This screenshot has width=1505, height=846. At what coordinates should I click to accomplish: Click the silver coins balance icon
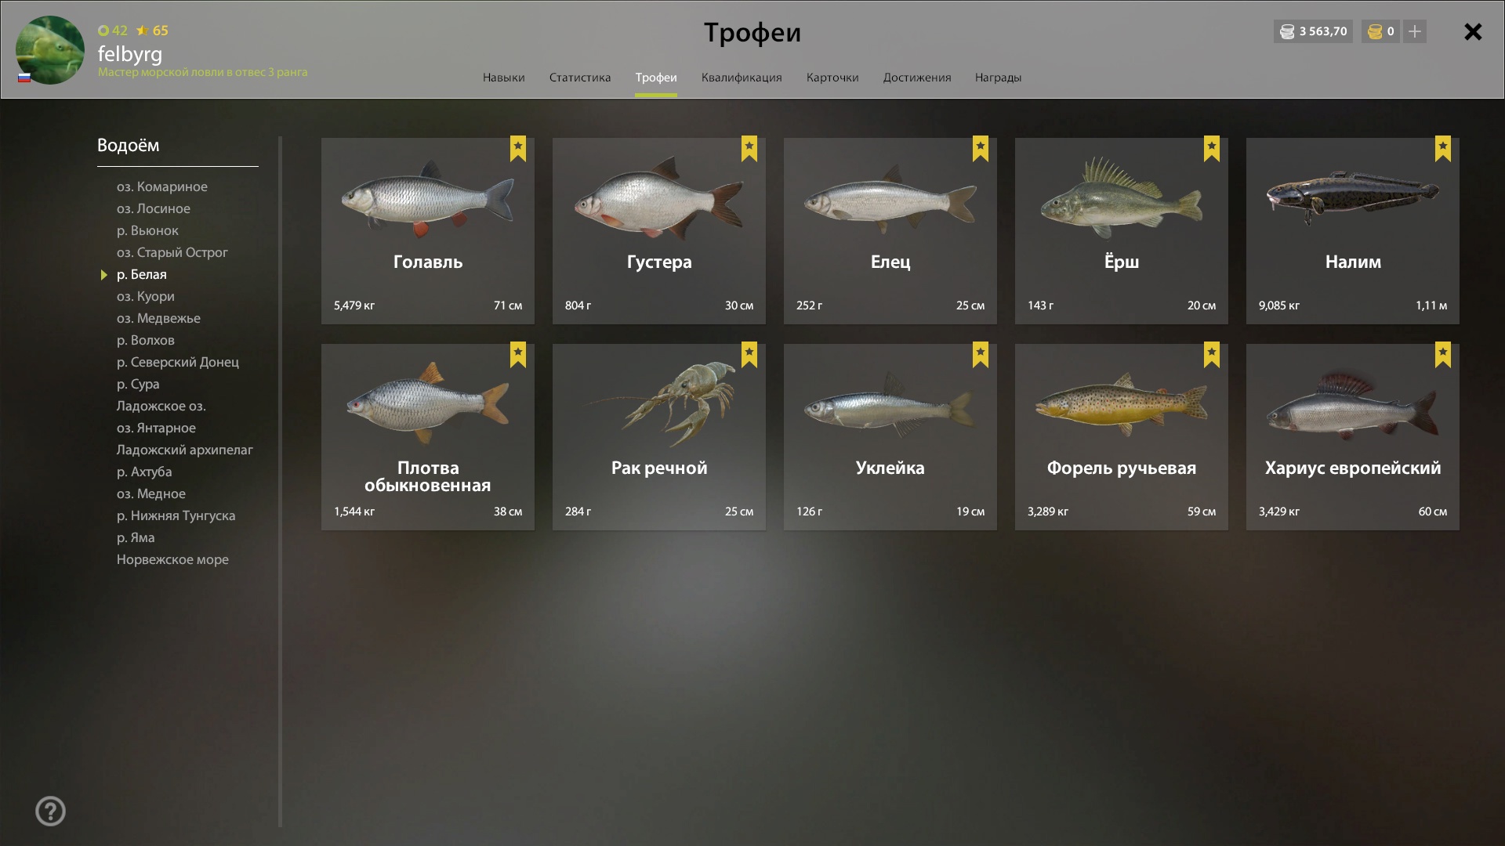(1287, 31)
